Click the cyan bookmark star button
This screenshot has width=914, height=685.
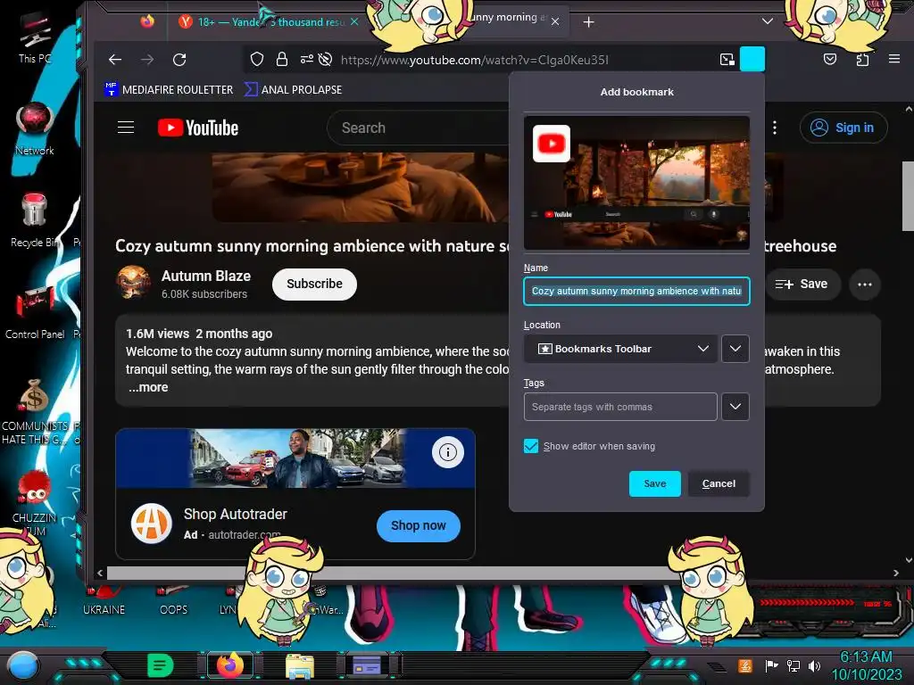752,59
